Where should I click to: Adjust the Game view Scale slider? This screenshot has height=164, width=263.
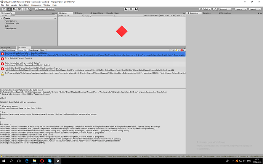tap(102, 16)
